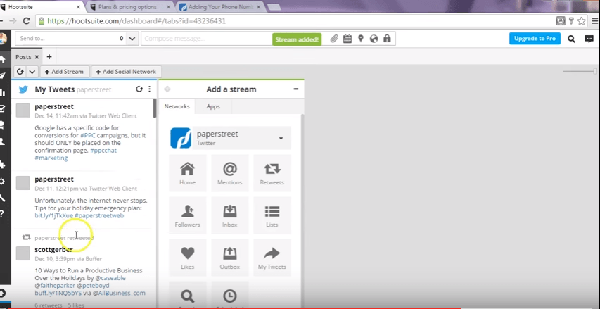Screen dimensions: 600x309
Task: Refresh the My Tweets stream
Action: click(139, 89)
